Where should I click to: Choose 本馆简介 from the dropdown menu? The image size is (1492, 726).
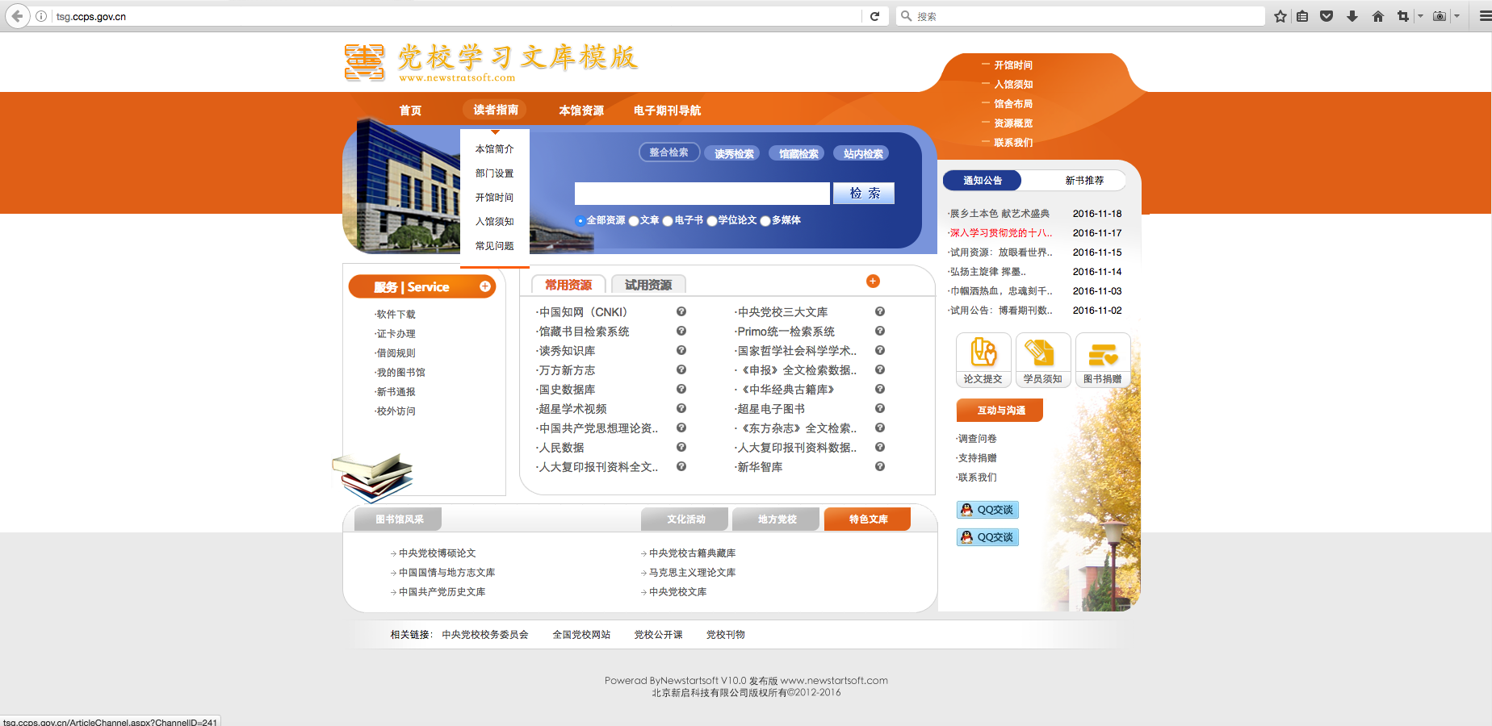coord(495,149)
